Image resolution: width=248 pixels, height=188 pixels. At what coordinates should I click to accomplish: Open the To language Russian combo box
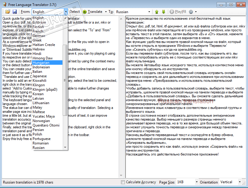point(133,12)
